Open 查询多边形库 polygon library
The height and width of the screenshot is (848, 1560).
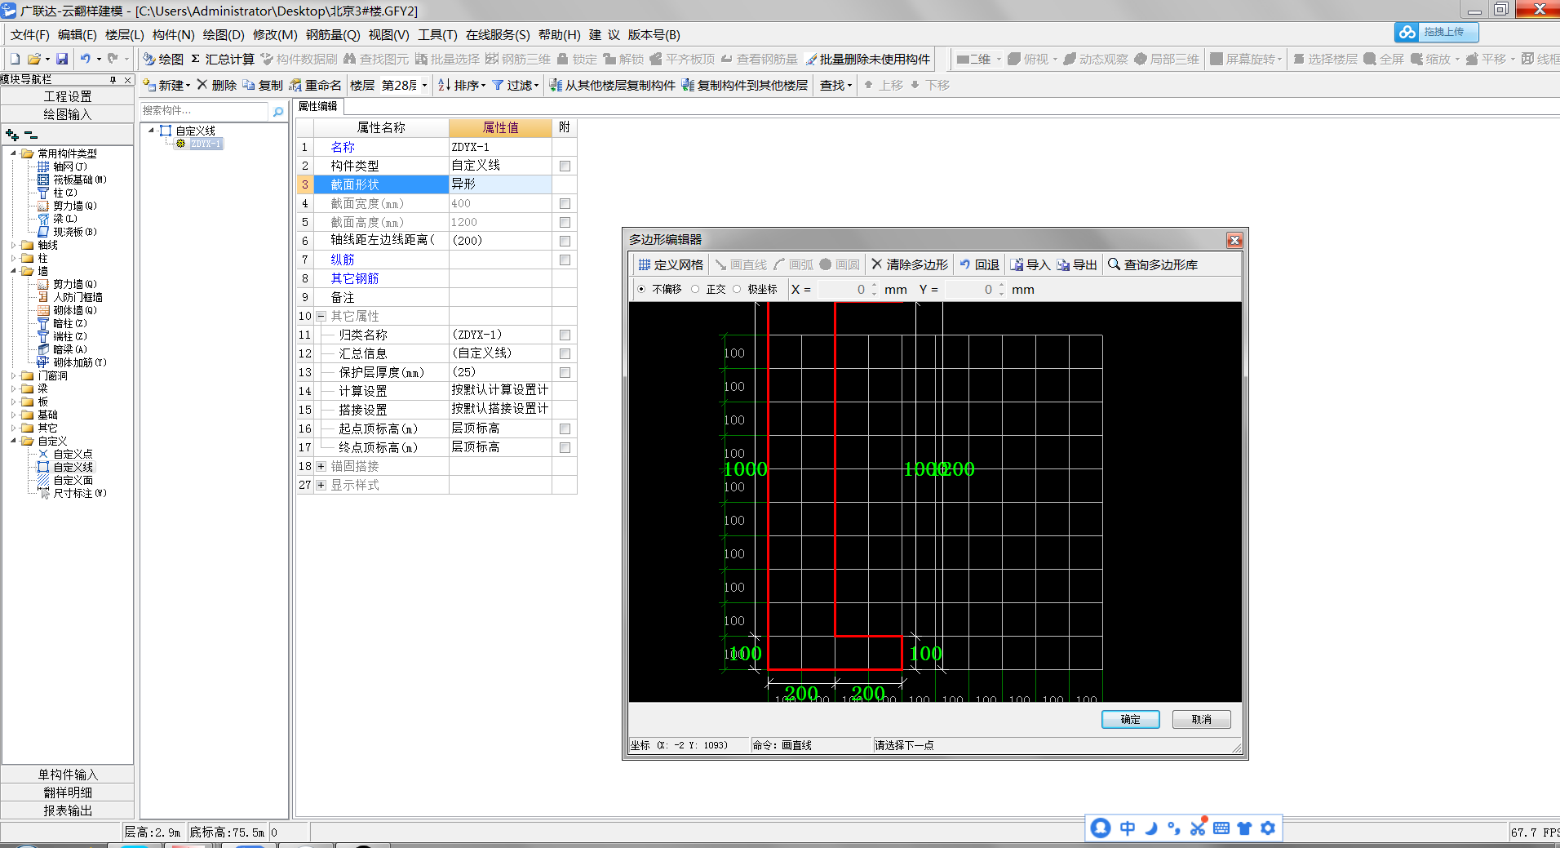tap(1153, 264)
